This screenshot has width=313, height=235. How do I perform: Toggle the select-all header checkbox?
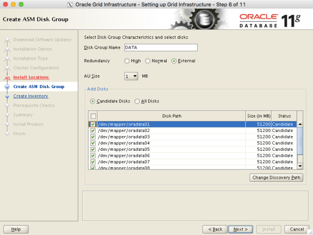point(93,116)
